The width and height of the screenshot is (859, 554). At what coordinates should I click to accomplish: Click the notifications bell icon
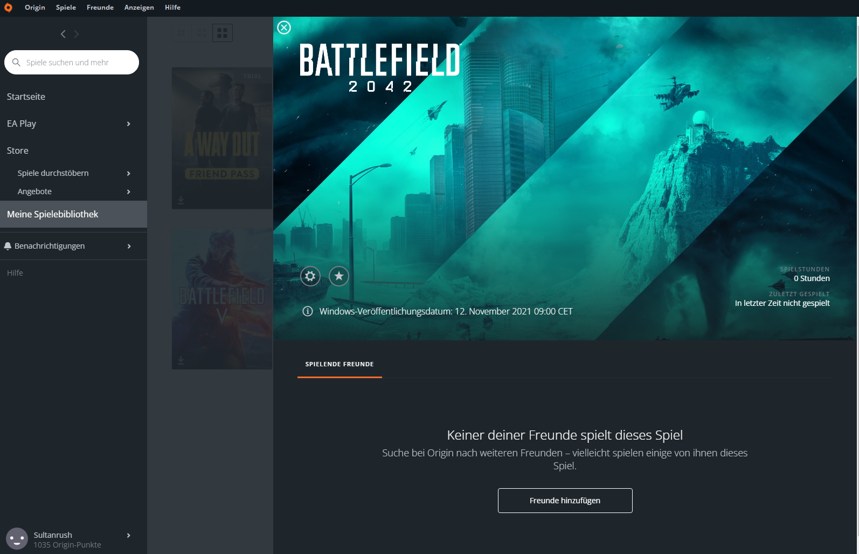click(8, 246)
